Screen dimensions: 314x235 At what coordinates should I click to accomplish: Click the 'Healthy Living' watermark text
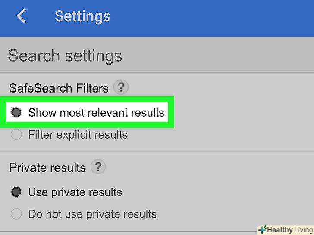coord(289,230)
